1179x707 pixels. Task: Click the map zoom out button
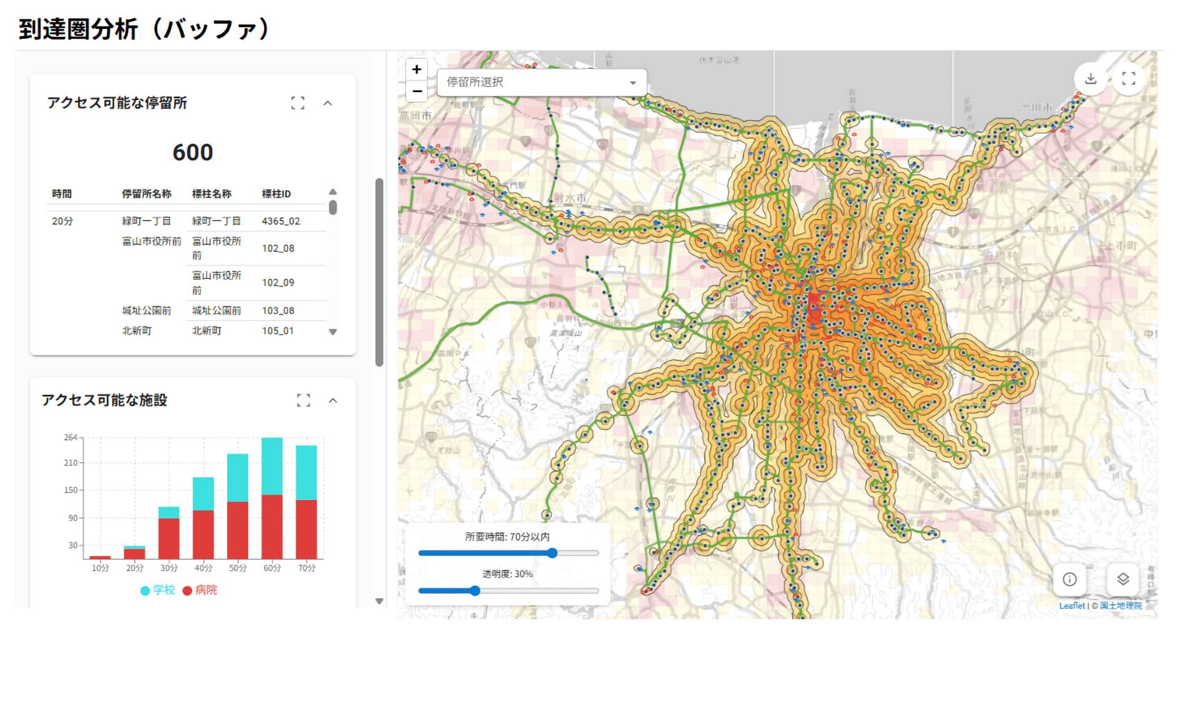point(416,91)
